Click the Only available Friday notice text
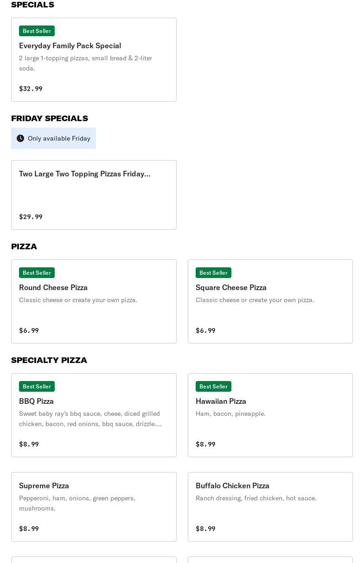The image size is (364, 563). pyautogui.click(x=59, y=138)
